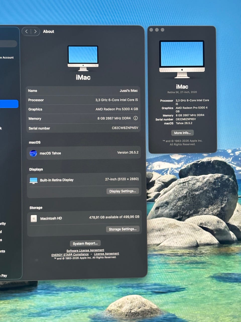Open Display Settings
The image size is (241, 322).
tap(123, 191)
